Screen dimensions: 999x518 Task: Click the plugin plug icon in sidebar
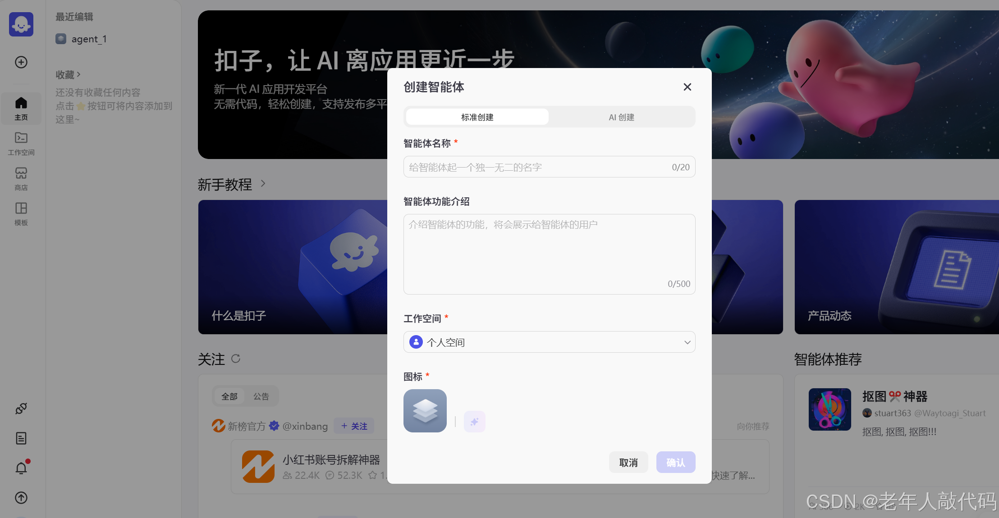pyautogui.click(x=21, y=409)
